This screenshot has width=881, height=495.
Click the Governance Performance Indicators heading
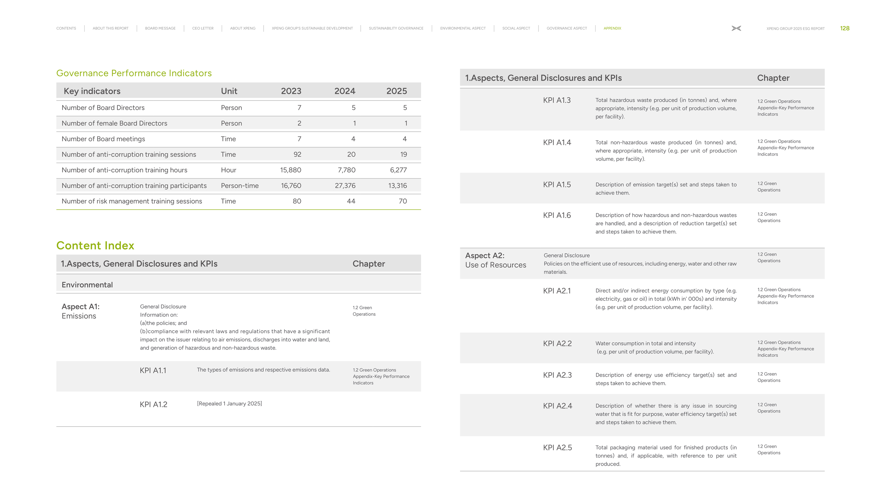tap(134, 73)
